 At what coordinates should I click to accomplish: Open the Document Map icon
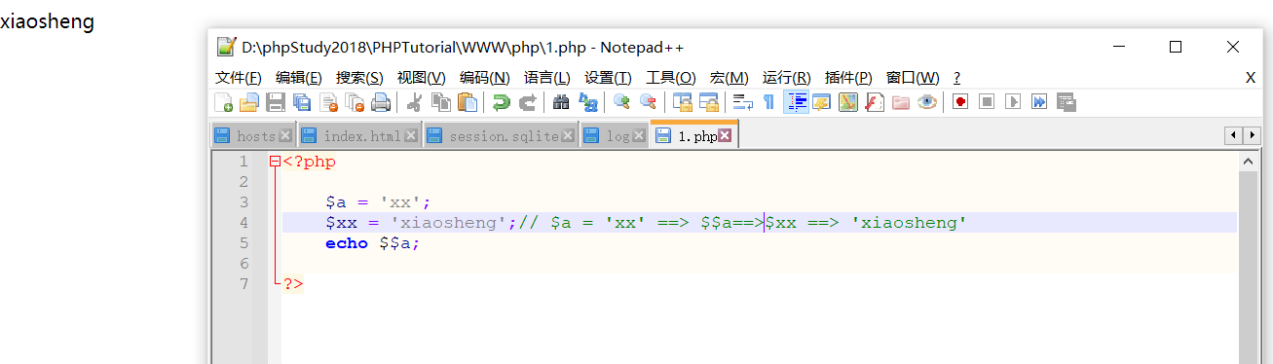point(848,101)
